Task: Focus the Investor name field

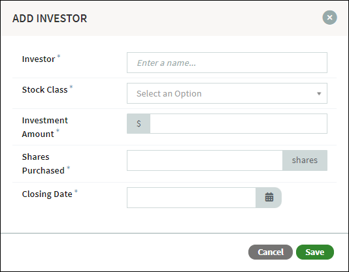Action: (x=227, y=63)
